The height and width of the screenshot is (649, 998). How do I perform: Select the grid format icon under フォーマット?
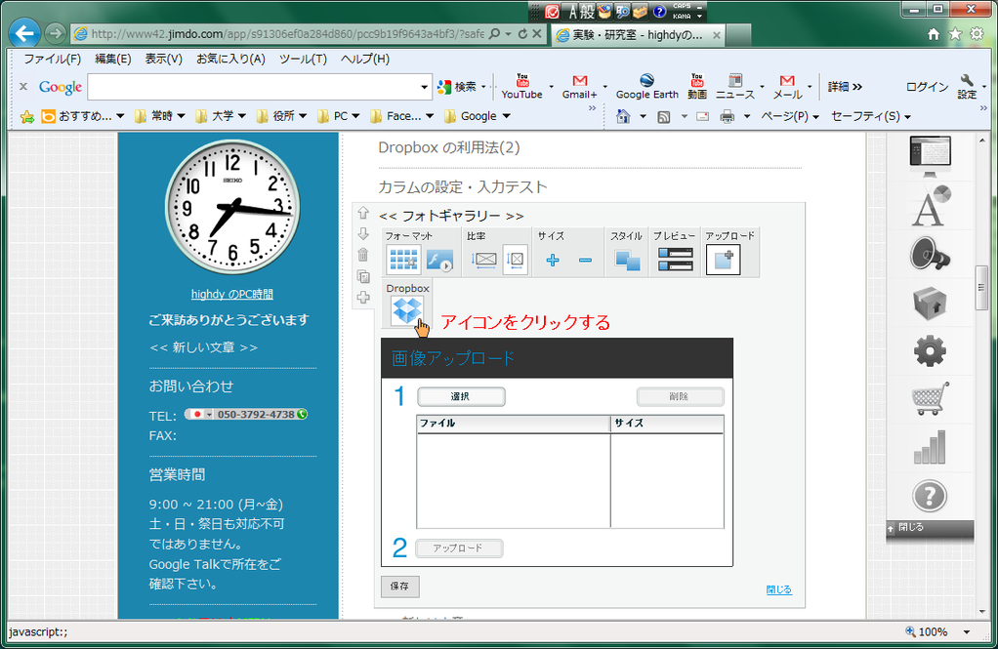click(x=403, y=261)
